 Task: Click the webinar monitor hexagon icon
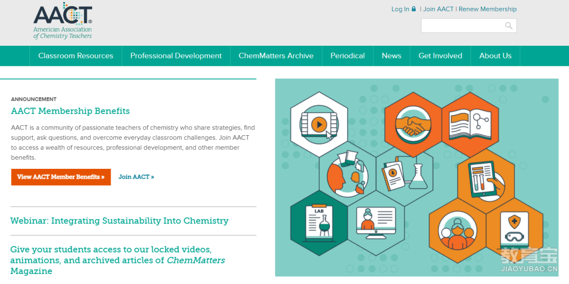tap(376, 223)
